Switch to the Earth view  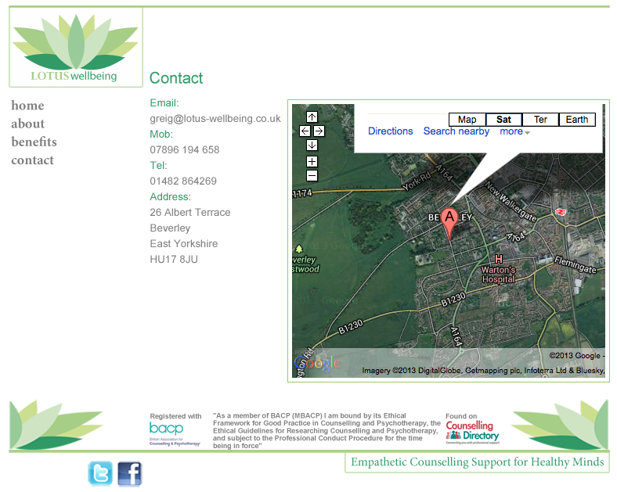coord(577,120)
